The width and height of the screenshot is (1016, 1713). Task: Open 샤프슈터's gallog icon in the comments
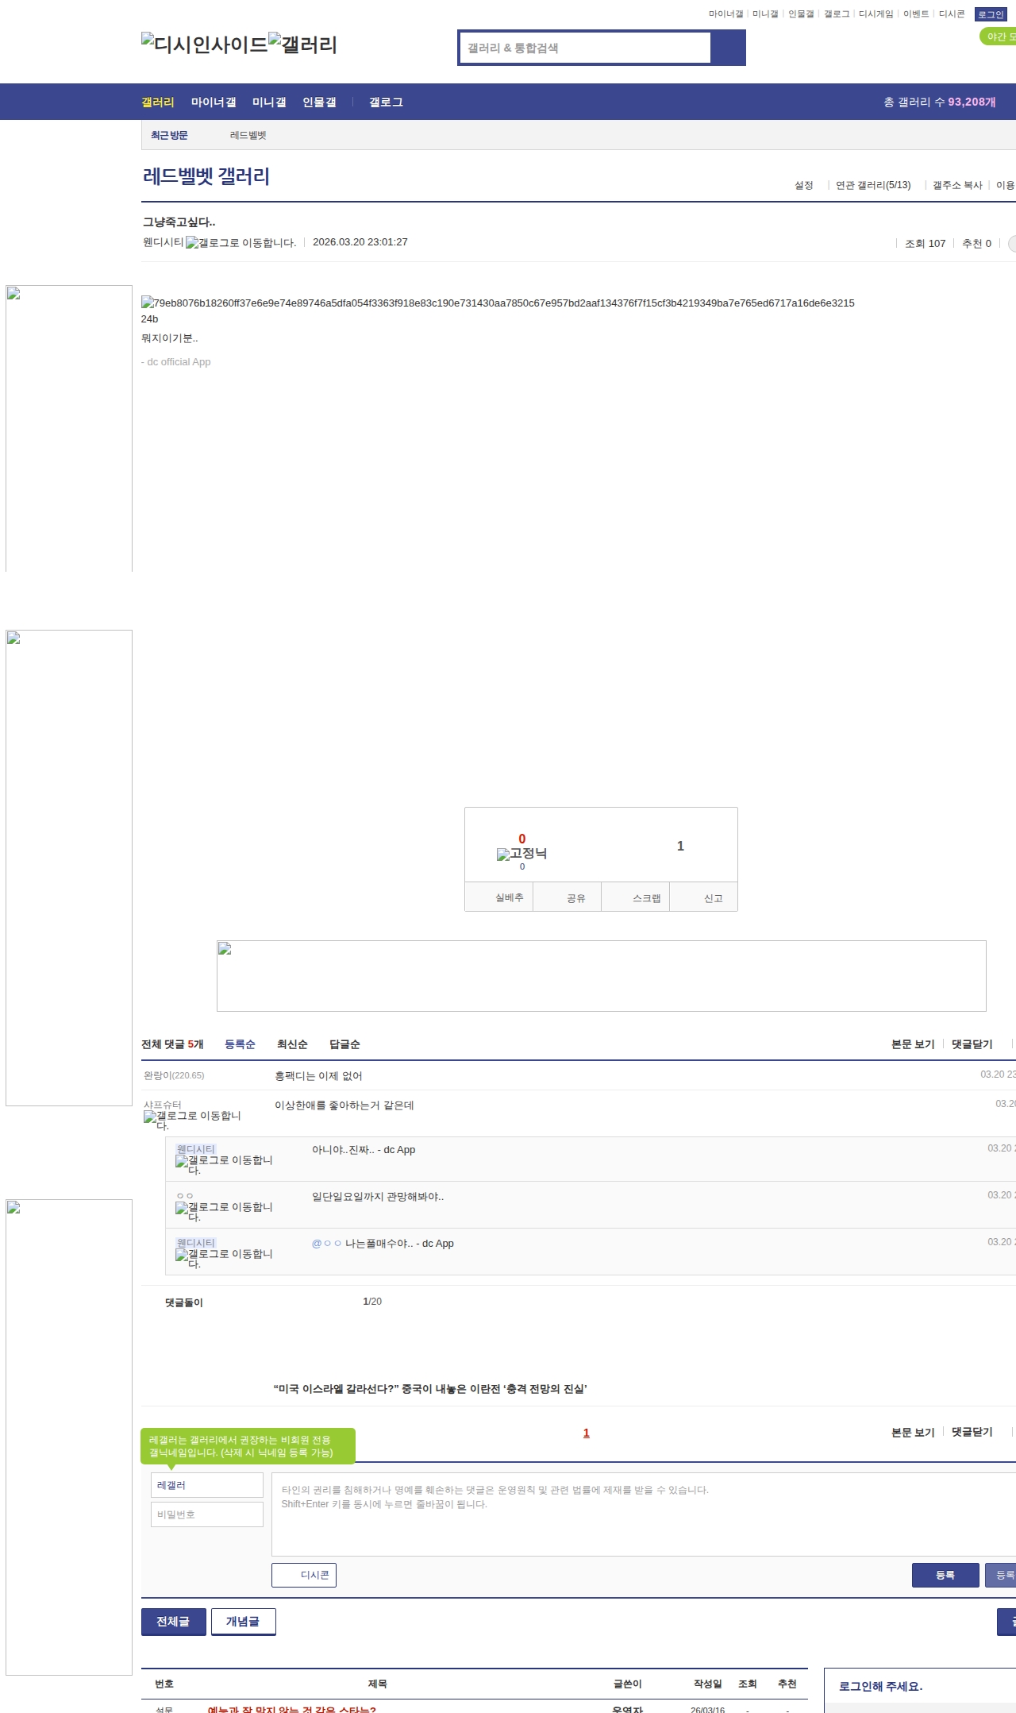coord(192,1120)
